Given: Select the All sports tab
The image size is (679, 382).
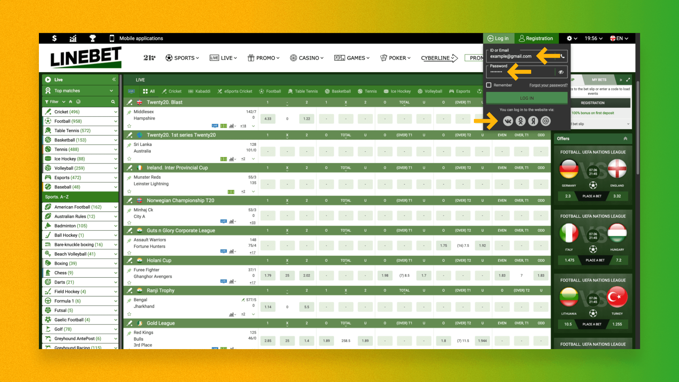Looking at the screenshot, I should tap(149, 91).
